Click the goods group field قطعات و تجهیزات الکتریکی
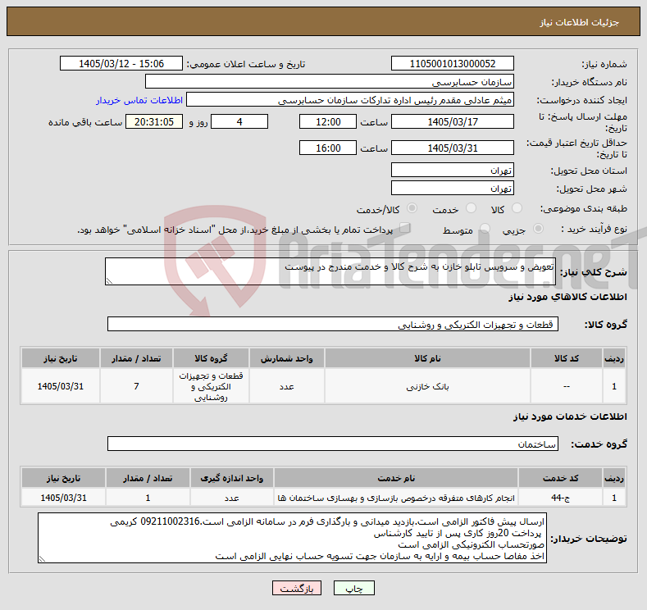 pyautogui.click(x=333, y=324)
